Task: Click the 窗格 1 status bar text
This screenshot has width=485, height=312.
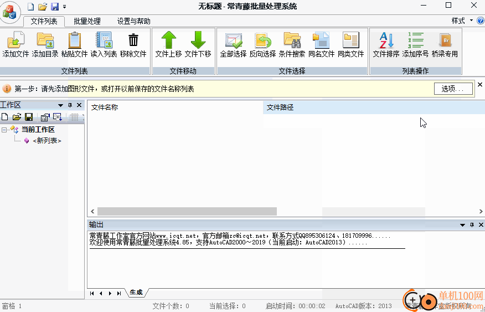Action: pos(12,306)
